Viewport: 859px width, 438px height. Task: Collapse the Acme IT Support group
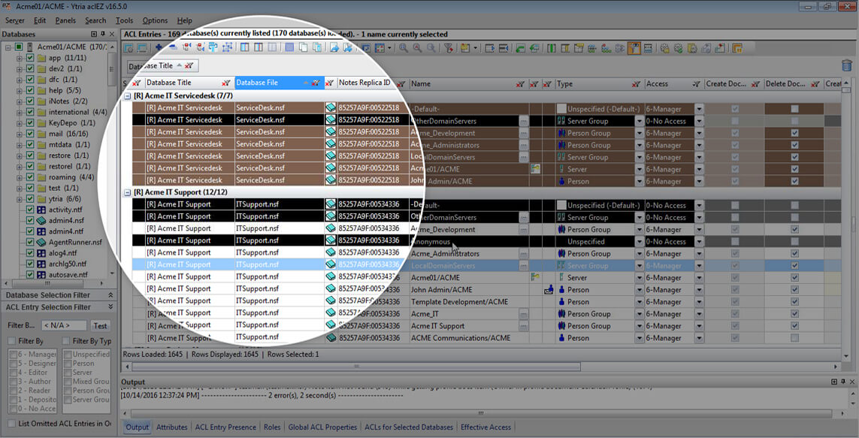[127, 192]
